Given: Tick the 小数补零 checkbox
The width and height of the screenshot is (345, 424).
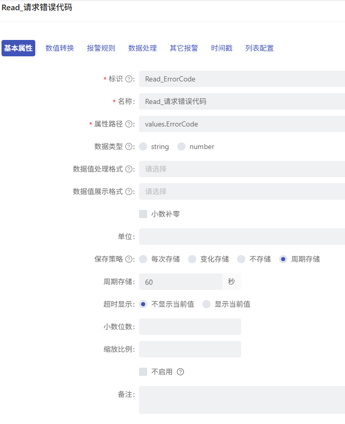Looking at the screenshot, I should (x=143, y=214).
